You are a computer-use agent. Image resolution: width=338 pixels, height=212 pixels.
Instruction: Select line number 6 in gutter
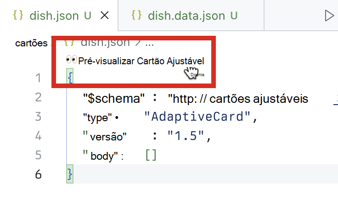38,174
